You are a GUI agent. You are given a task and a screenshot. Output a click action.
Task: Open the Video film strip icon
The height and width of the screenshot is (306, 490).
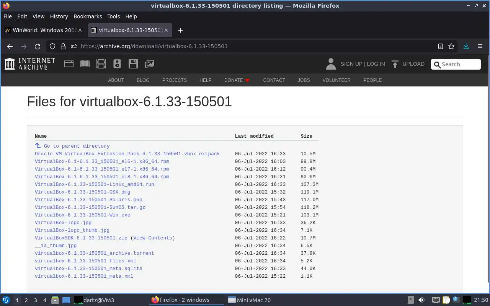pyautogui.click(x=101, y=64)
